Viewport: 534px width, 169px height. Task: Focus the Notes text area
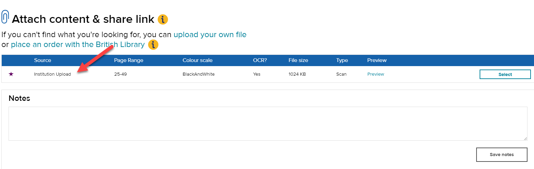pyautogui.click(x=268, y=124)
